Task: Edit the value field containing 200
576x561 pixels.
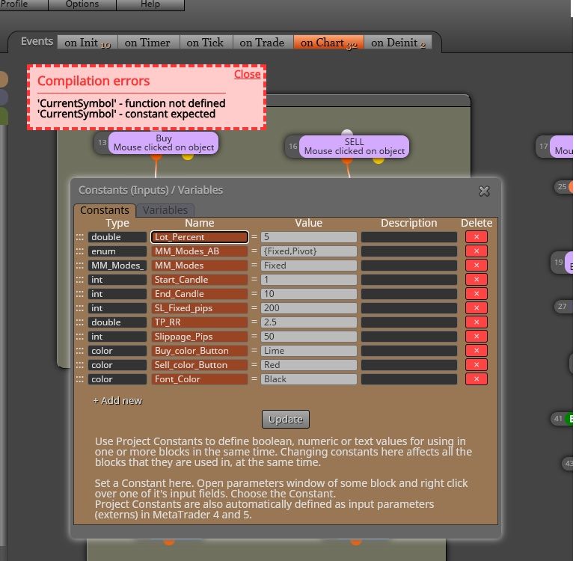Action: (308, 308)
